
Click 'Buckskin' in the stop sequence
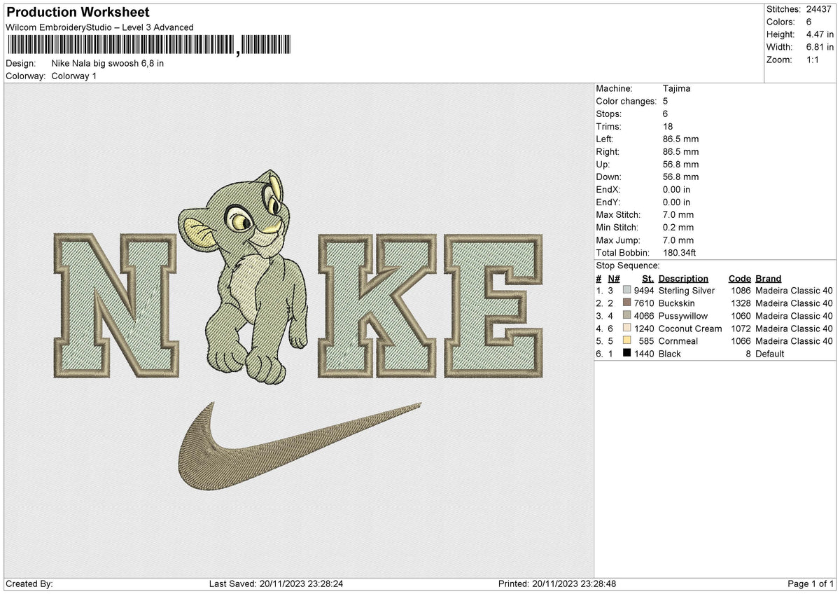click(x=676, y=303)
